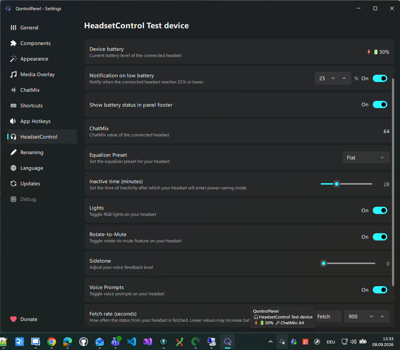The width and height of the screenshot is (400, 350).
Task: Select HeadsetControl in the sidebar
Action: (42, 137)
